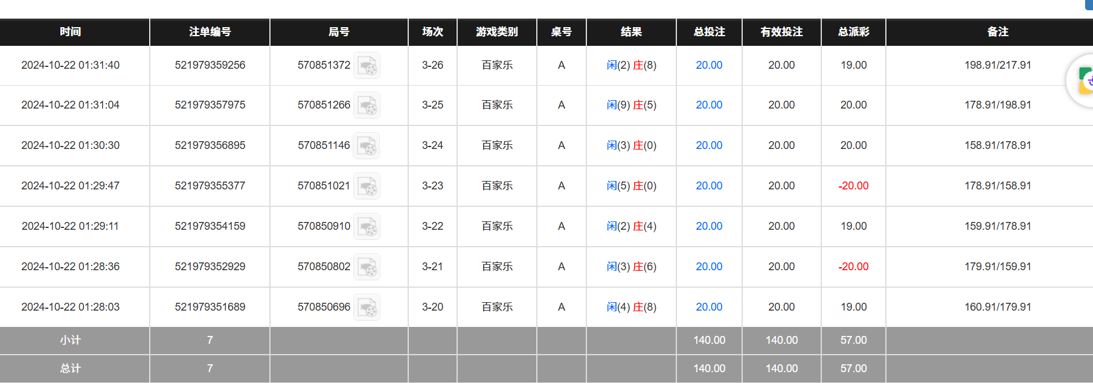Click the 时间 column header
1093x383 pixels.
click(x=71, y=32)
